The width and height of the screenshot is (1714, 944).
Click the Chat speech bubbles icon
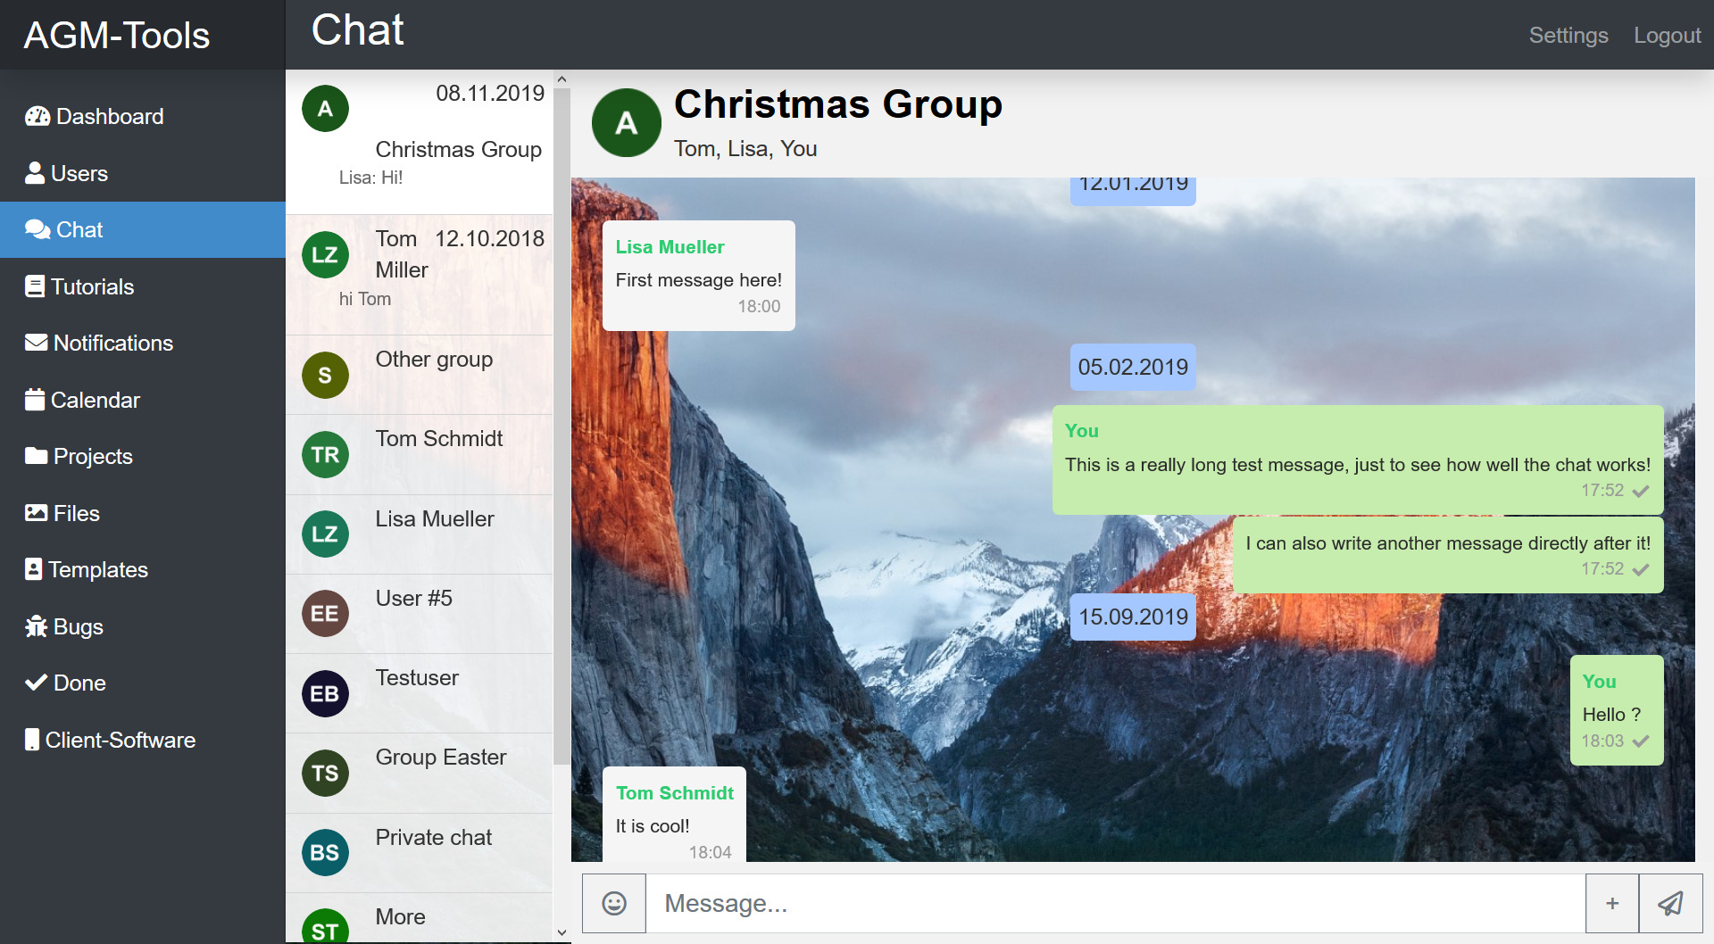click(37, 229)
